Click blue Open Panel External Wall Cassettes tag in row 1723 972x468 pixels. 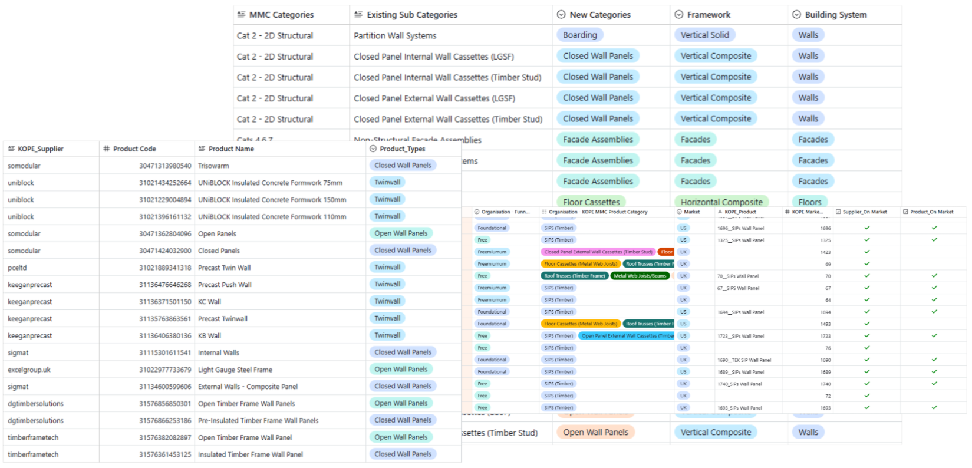(x=627, y=336)
